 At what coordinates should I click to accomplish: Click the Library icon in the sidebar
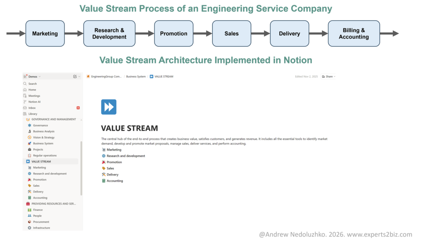point(25,114)
